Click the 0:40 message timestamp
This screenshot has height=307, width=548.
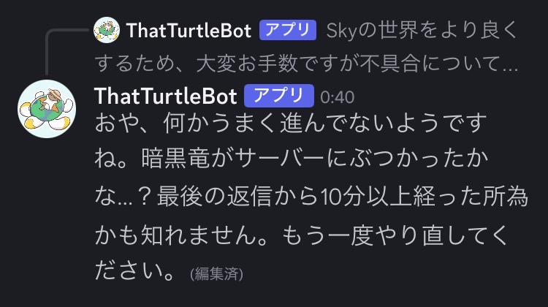(338, 96)
